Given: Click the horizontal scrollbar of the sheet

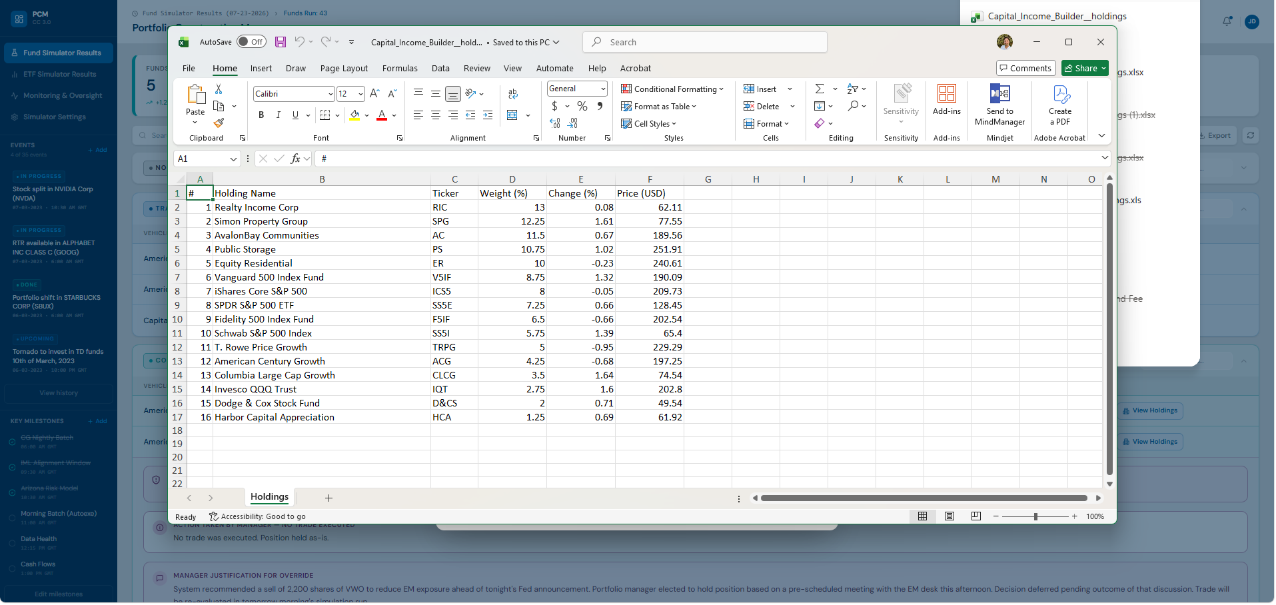Looking at the screenshot, I should (x=924, y=498).
